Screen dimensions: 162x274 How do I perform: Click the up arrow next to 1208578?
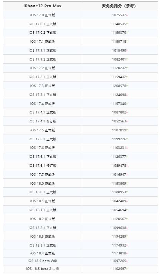pyautogui.click(x=127, y=86)
